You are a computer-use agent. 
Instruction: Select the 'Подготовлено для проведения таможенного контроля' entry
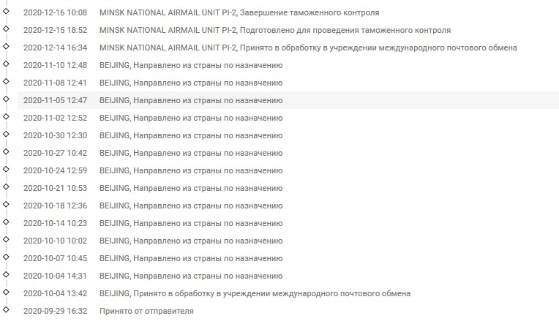345,30
